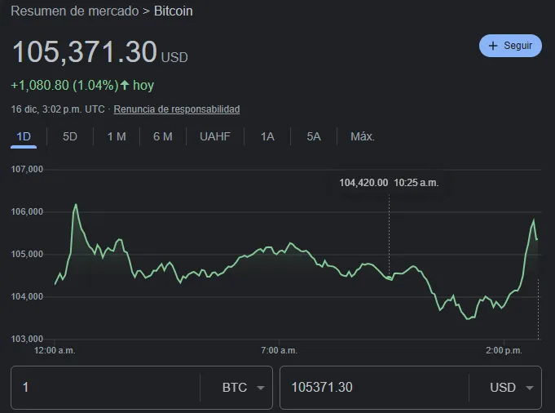Click the Bitcoin breadcrumb title
This screenshot has height=413, width=555.
tap(174, 11)
